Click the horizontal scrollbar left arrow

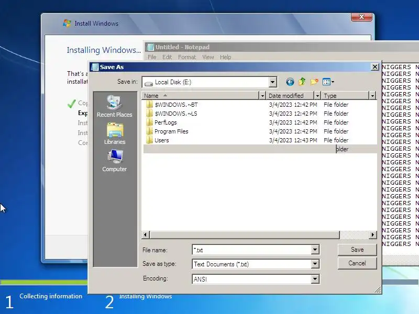click(146, 234)
